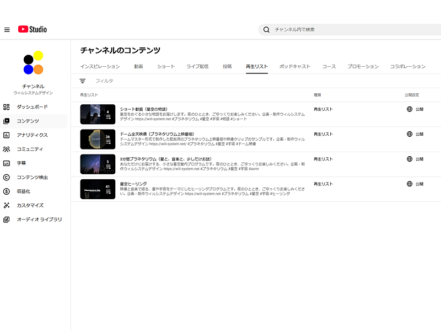Open アナリティクス in the sidebar
Viewport: 441px width, 331px height.
32,135
